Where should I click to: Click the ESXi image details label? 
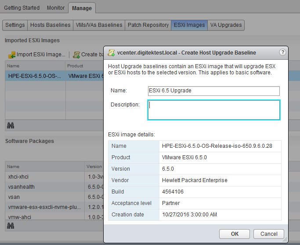coord(131,135)
